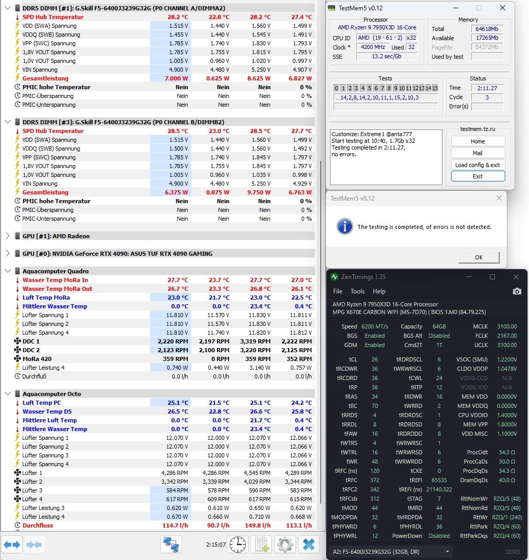Open the ZenTimings File menu
Viewport: 529px width, 560px height.
pos(338,291)
